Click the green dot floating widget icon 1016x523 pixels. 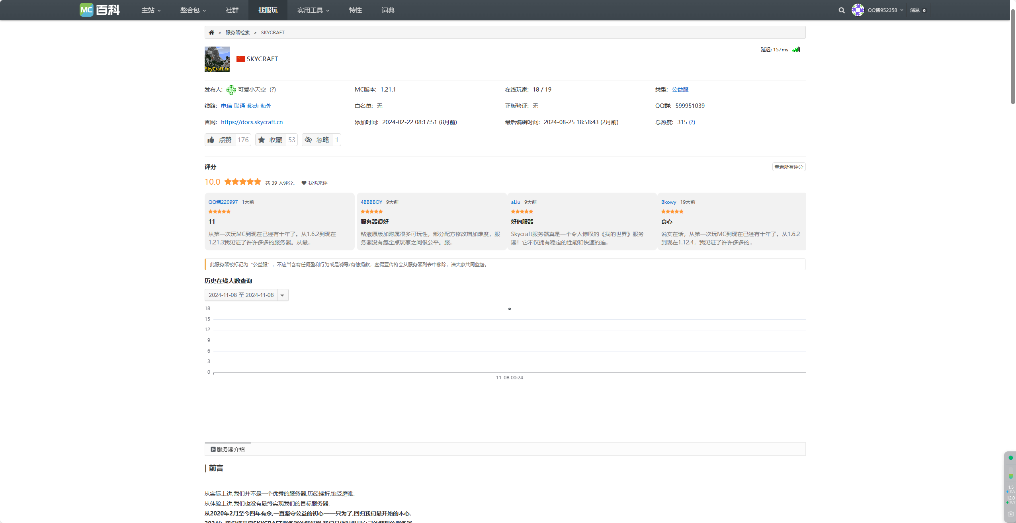pyautogui.click(x=1010, y=458)
